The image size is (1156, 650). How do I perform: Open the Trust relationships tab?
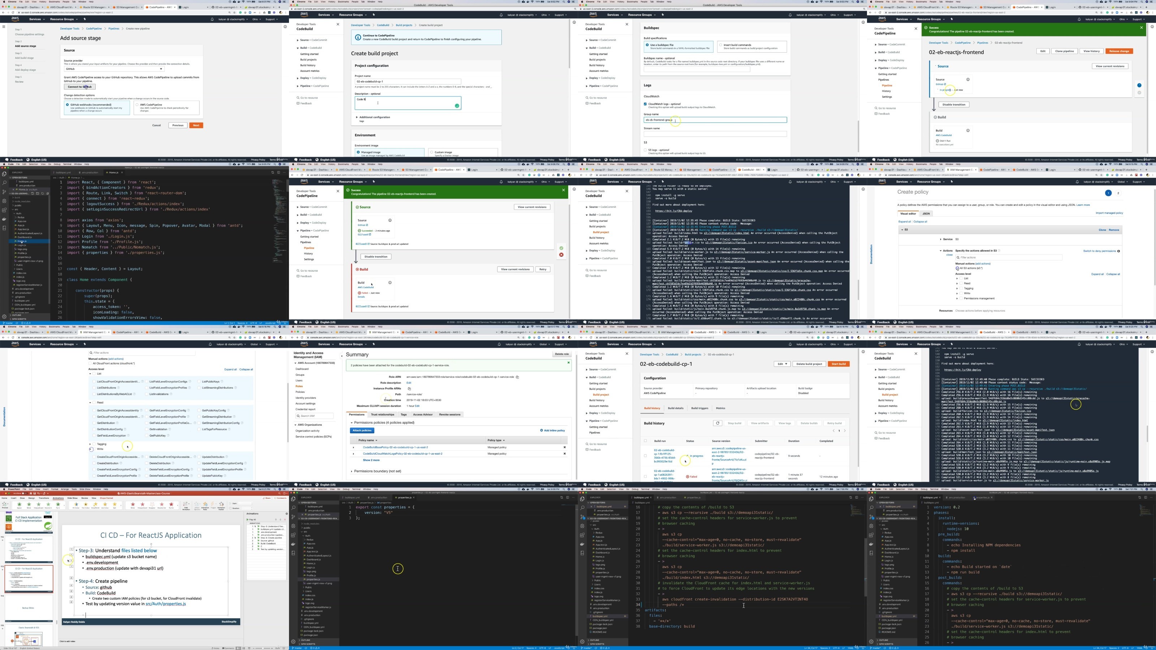click(x=383, y=415)
